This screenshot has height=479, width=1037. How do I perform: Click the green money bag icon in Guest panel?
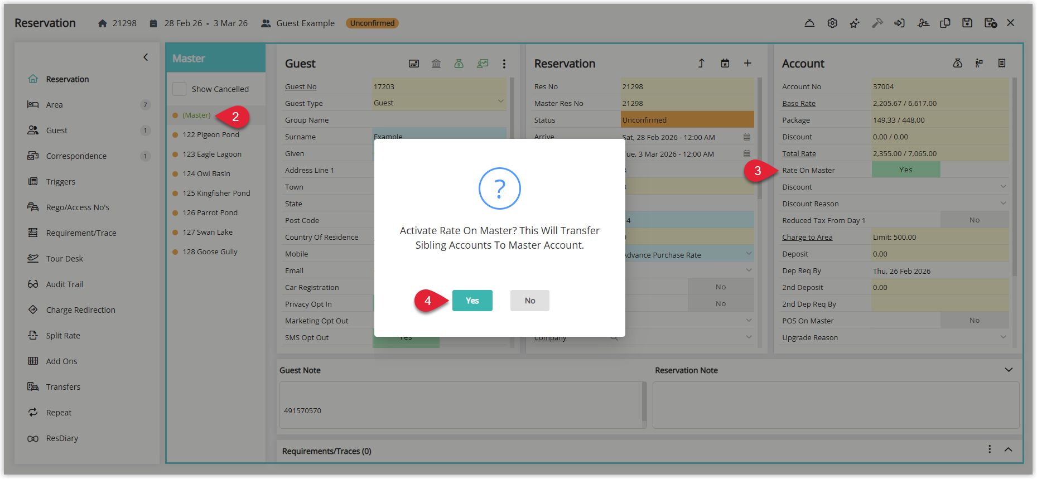tap(459, 64)
